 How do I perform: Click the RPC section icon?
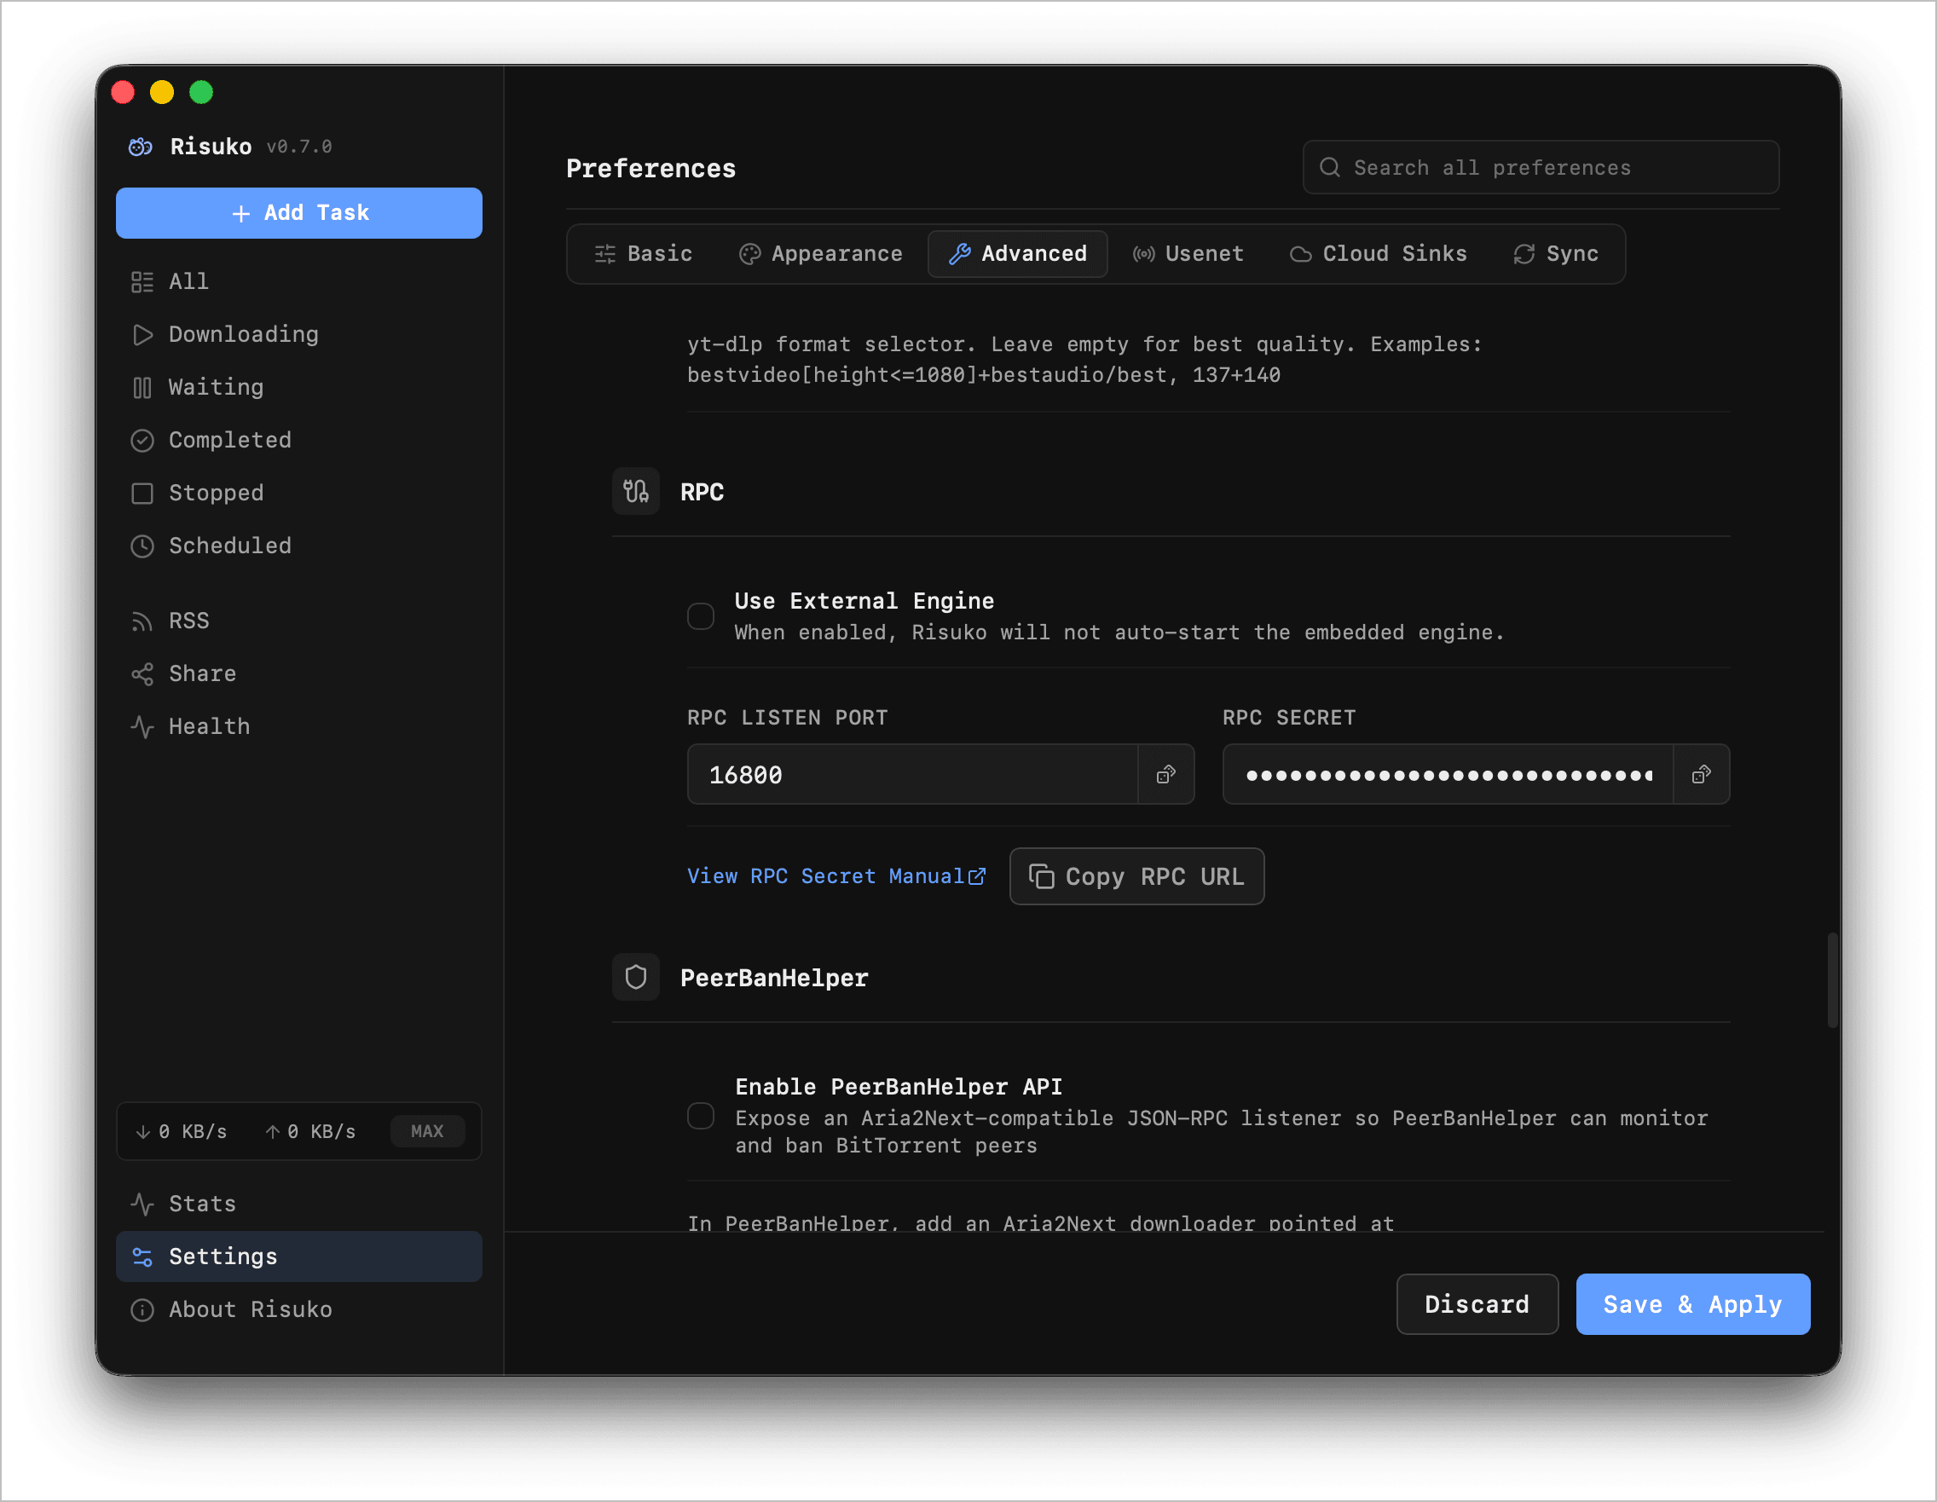(x=636, y=491)
